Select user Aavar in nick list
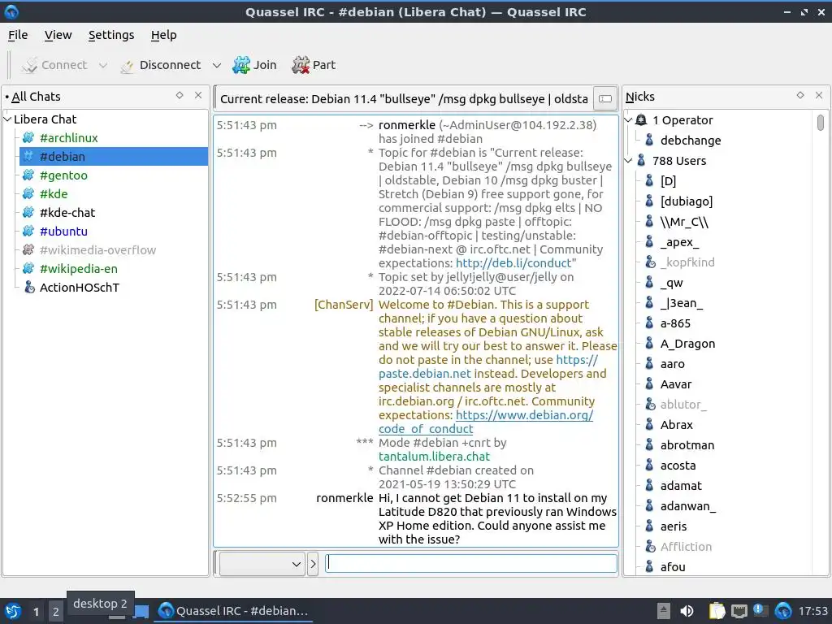832x624 pixels. [675, 384]
